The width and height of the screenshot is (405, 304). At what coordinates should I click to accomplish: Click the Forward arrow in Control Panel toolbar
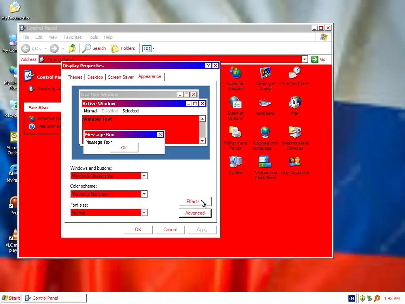pyautogui.click(x=54, y=48)
